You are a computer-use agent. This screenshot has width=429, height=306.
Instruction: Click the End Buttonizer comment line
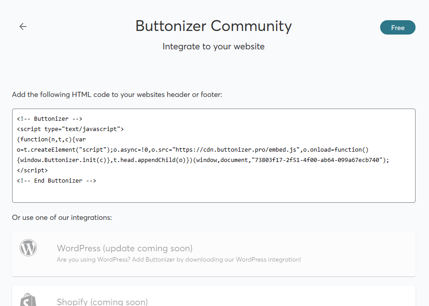pyautogui.click(x=56, y=181)
